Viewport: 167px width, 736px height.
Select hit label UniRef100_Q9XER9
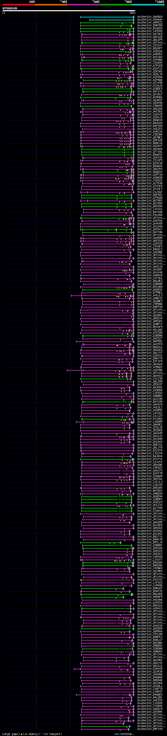point(150,629)
